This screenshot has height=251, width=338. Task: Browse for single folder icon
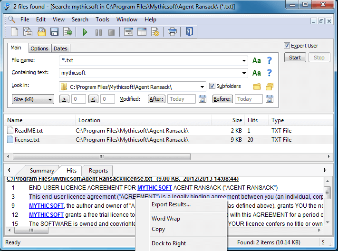pyautogui.click(x=257, y=87)
